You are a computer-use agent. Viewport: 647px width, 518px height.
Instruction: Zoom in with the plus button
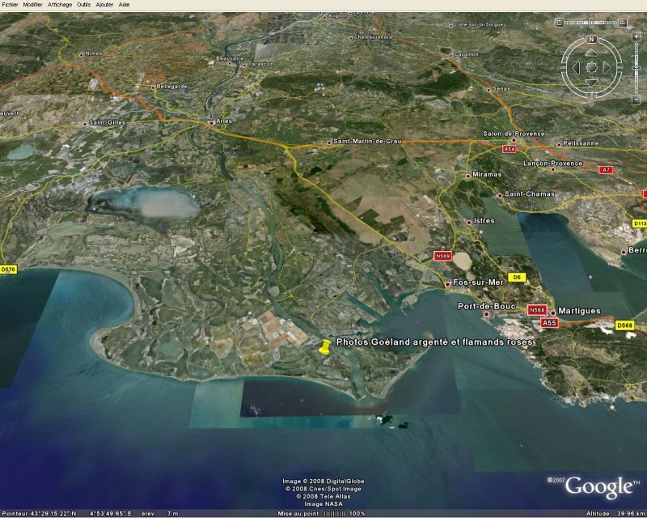[636, 36]
